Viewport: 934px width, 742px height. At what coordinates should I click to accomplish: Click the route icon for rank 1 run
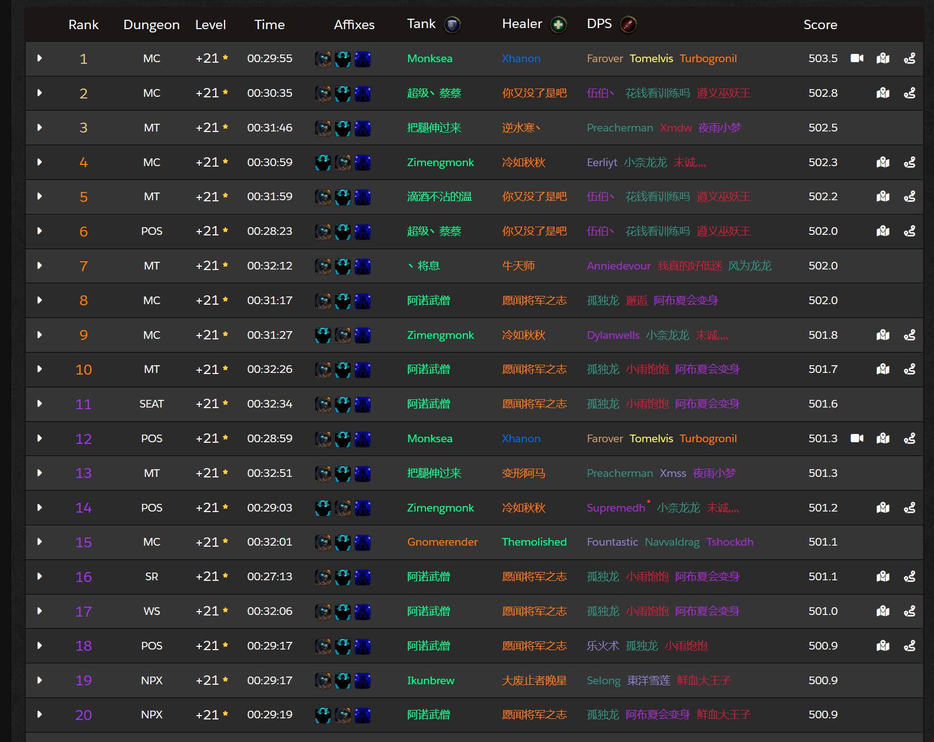[910, 58]
